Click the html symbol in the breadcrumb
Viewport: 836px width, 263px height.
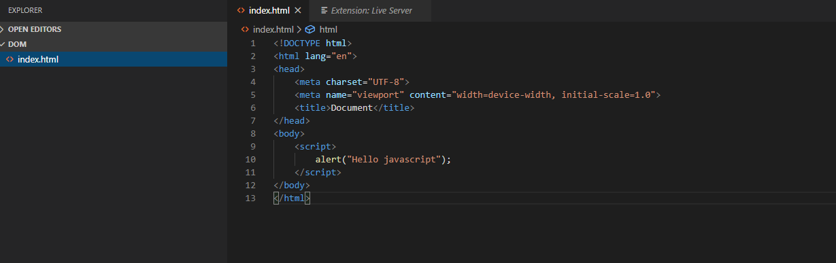tap(329, 29)
